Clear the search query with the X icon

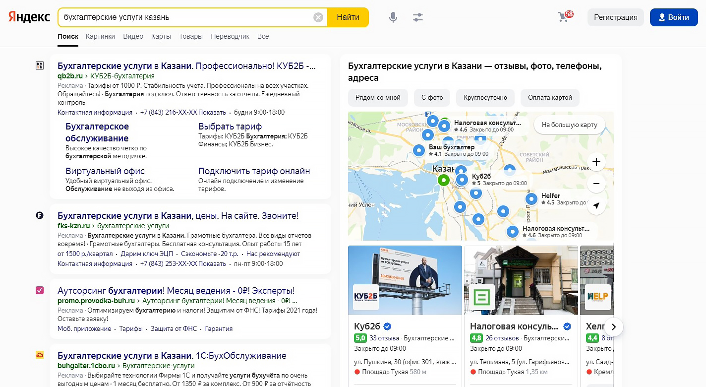[x=318, y=17]
